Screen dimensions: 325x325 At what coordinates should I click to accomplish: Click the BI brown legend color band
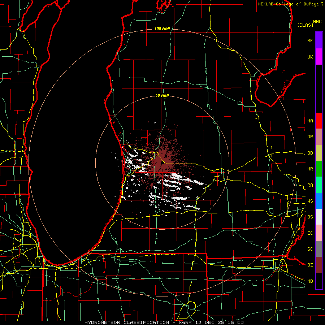[319, 265]
